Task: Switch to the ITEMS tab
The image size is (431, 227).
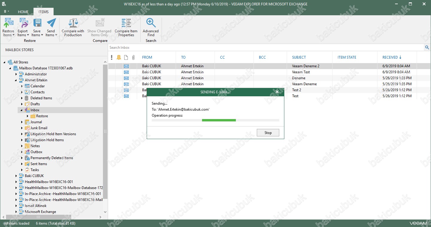Action: [43, 12]
